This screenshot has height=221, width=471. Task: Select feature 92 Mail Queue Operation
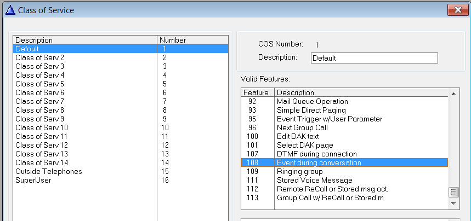(312, 101)
